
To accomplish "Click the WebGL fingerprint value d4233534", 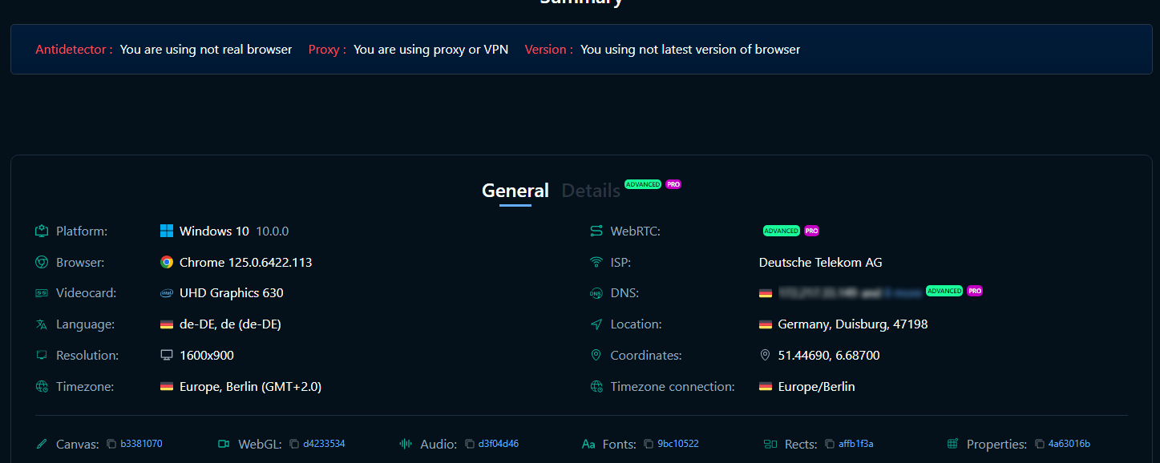I will pos(324,444).
